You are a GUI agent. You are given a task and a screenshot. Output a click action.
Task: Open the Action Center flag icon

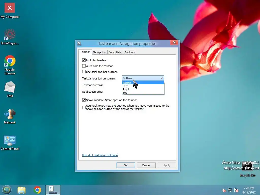click(236, 190)
